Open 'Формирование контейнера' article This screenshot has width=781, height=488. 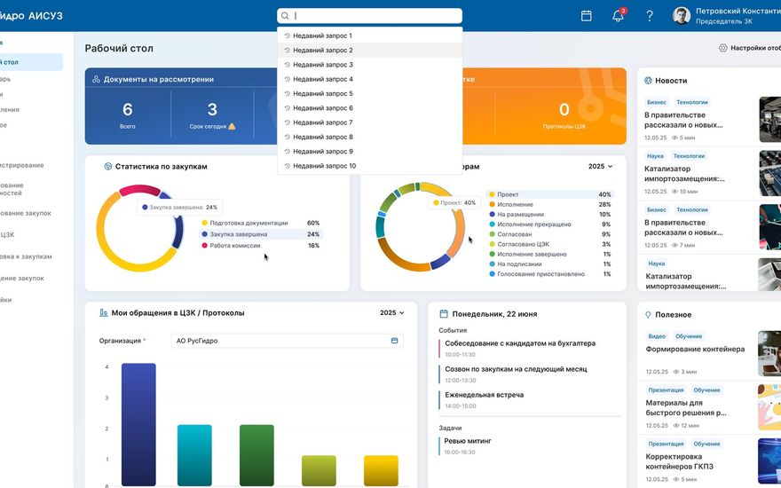point(695,350)
